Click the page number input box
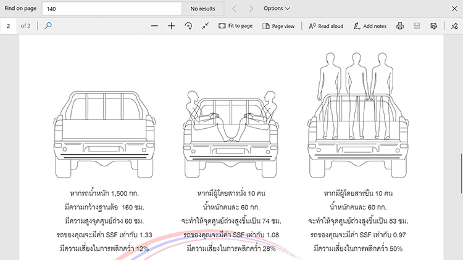 9,26
